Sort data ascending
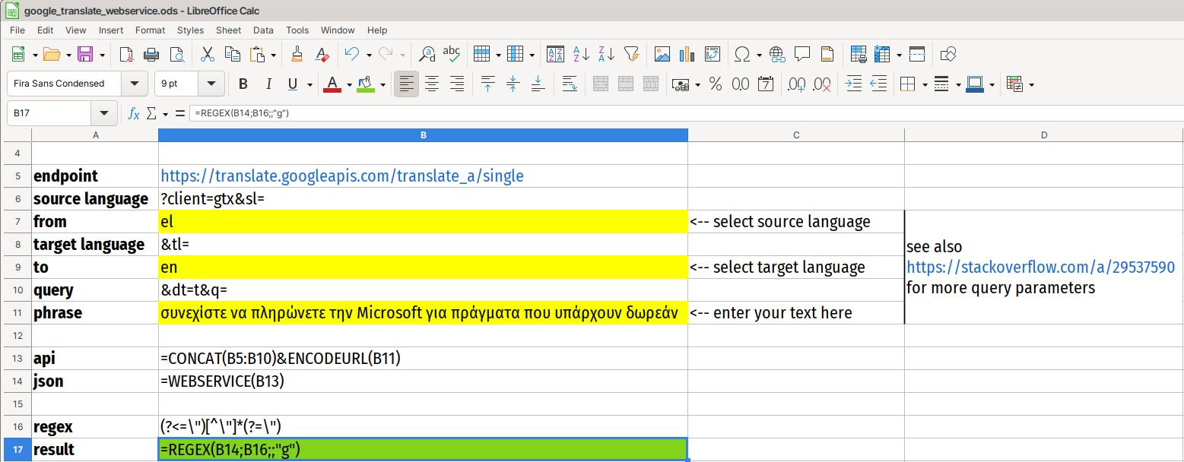The height and width of the screenshot is (462, 1184). pyautogui.click(x=582, y=54)
